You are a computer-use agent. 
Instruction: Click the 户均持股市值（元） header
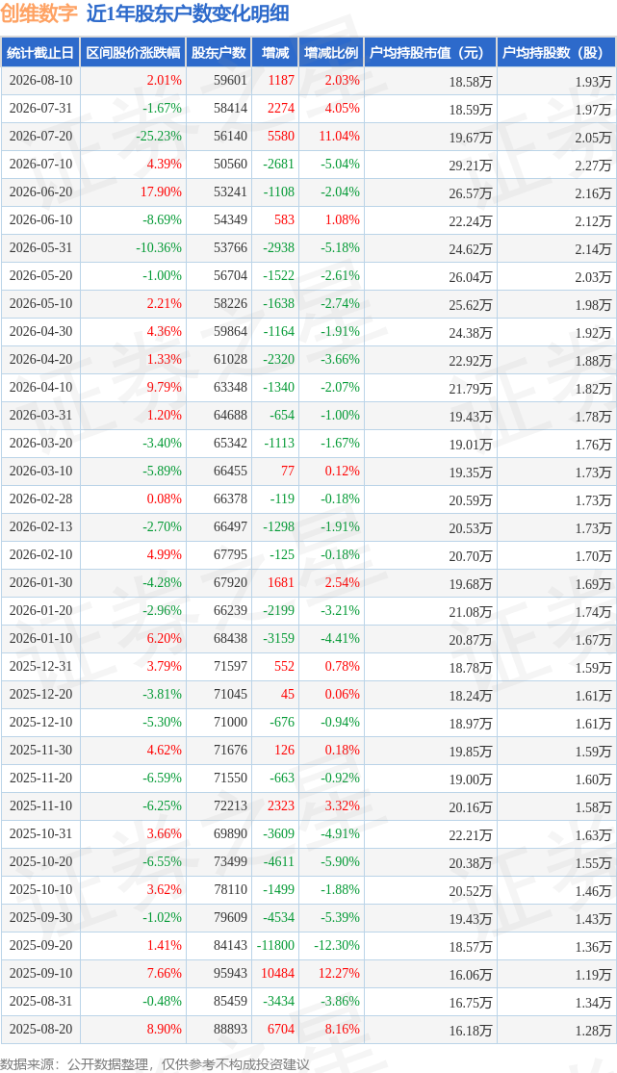[x=430, y=53]
